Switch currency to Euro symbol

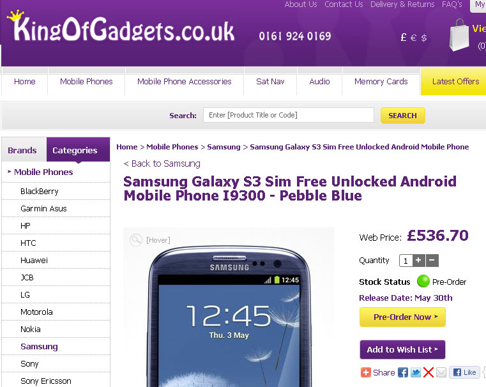click(x=413, y=38)
